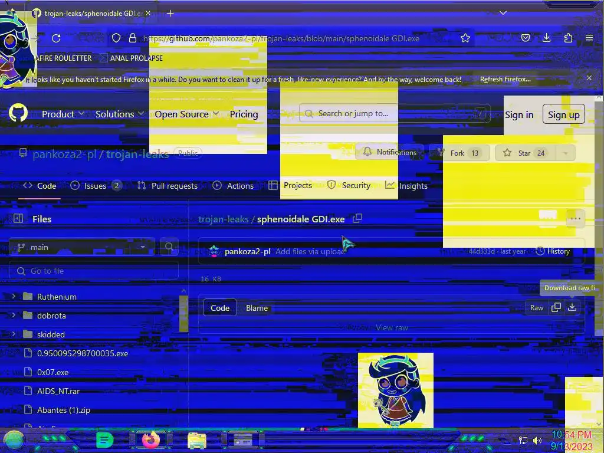
Task: Go to the GitHub homepage logo
Action: [18, 113]
